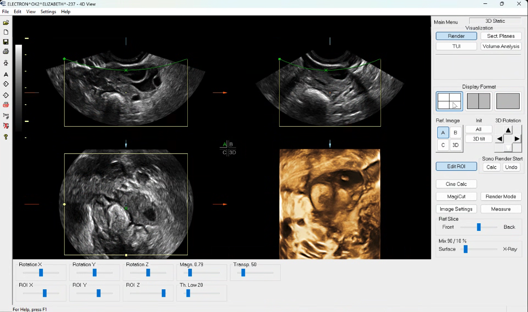Open the Settings menu

pyautogui.click(x=48, y=12)
